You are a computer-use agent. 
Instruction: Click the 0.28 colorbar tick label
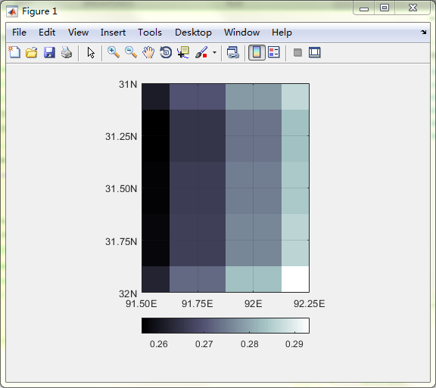250,344
